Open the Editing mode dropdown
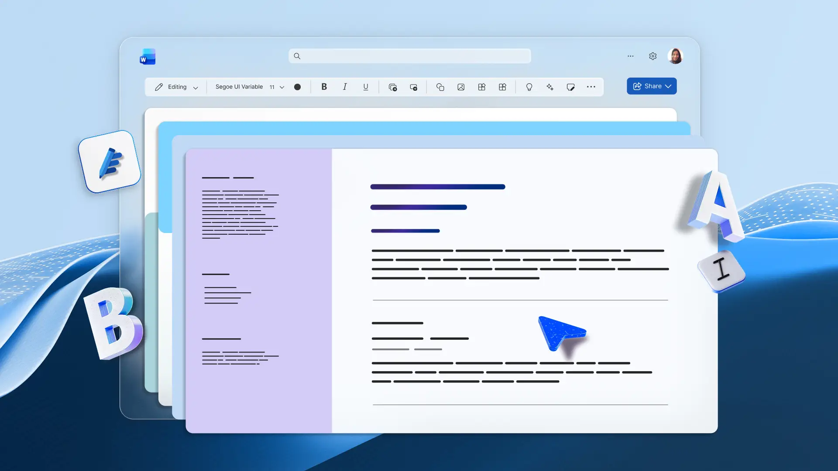This screenshot has width=838, height=471. (176, 87)
